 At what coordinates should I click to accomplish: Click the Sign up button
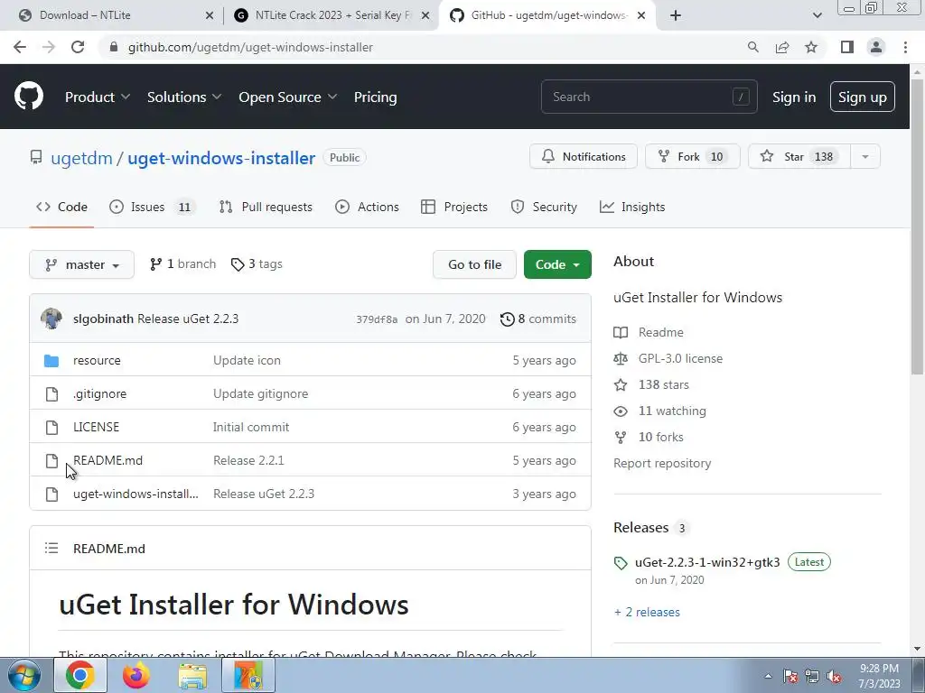click(x=863, y=97)
